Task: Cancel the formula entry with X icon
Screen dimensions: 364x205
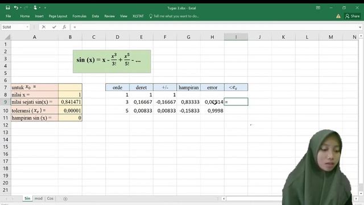Action: [44, 27]
